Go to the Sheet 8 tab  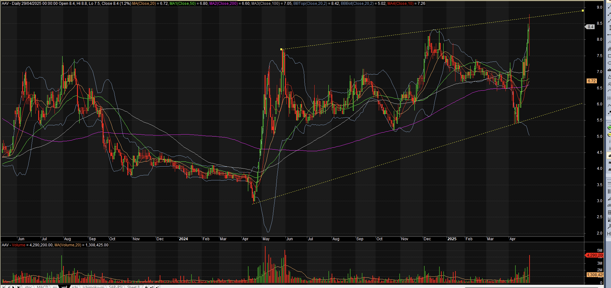point(133,286)
